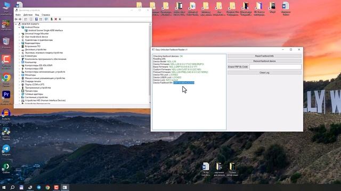Click the round down-arrow icon after the red X
Viewport: 341px width, 191px height.
coord(60,19)
